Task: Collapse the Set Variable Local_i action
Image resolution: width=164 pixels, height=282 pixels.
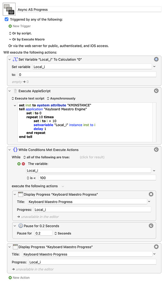Action: pyautogui.click(x=10, y=60)
